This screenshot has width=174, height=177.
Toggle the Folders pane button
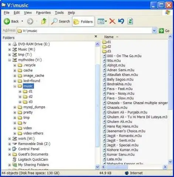(x=83, y=21)
